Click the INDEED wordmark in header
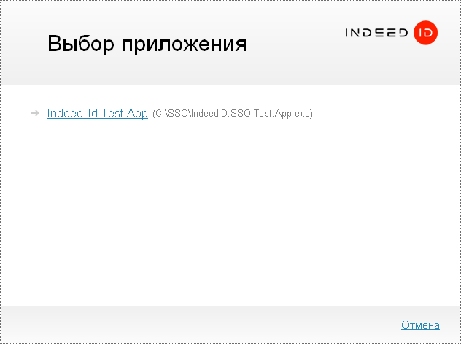 (x=376, y=34)
